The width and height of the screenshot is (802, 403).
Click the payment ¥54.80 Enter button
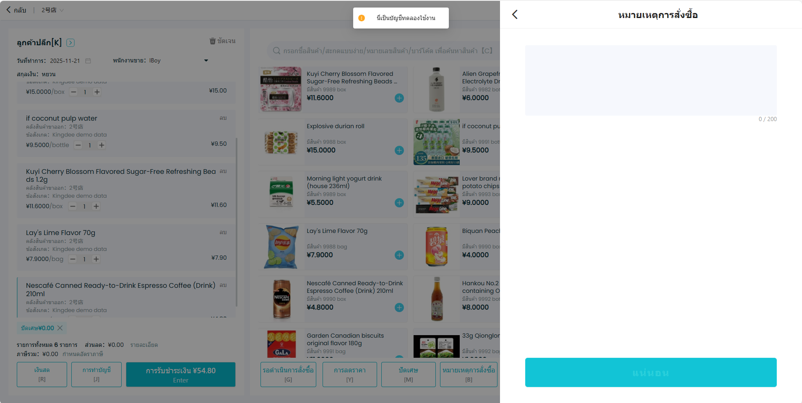tap(181, 375)
